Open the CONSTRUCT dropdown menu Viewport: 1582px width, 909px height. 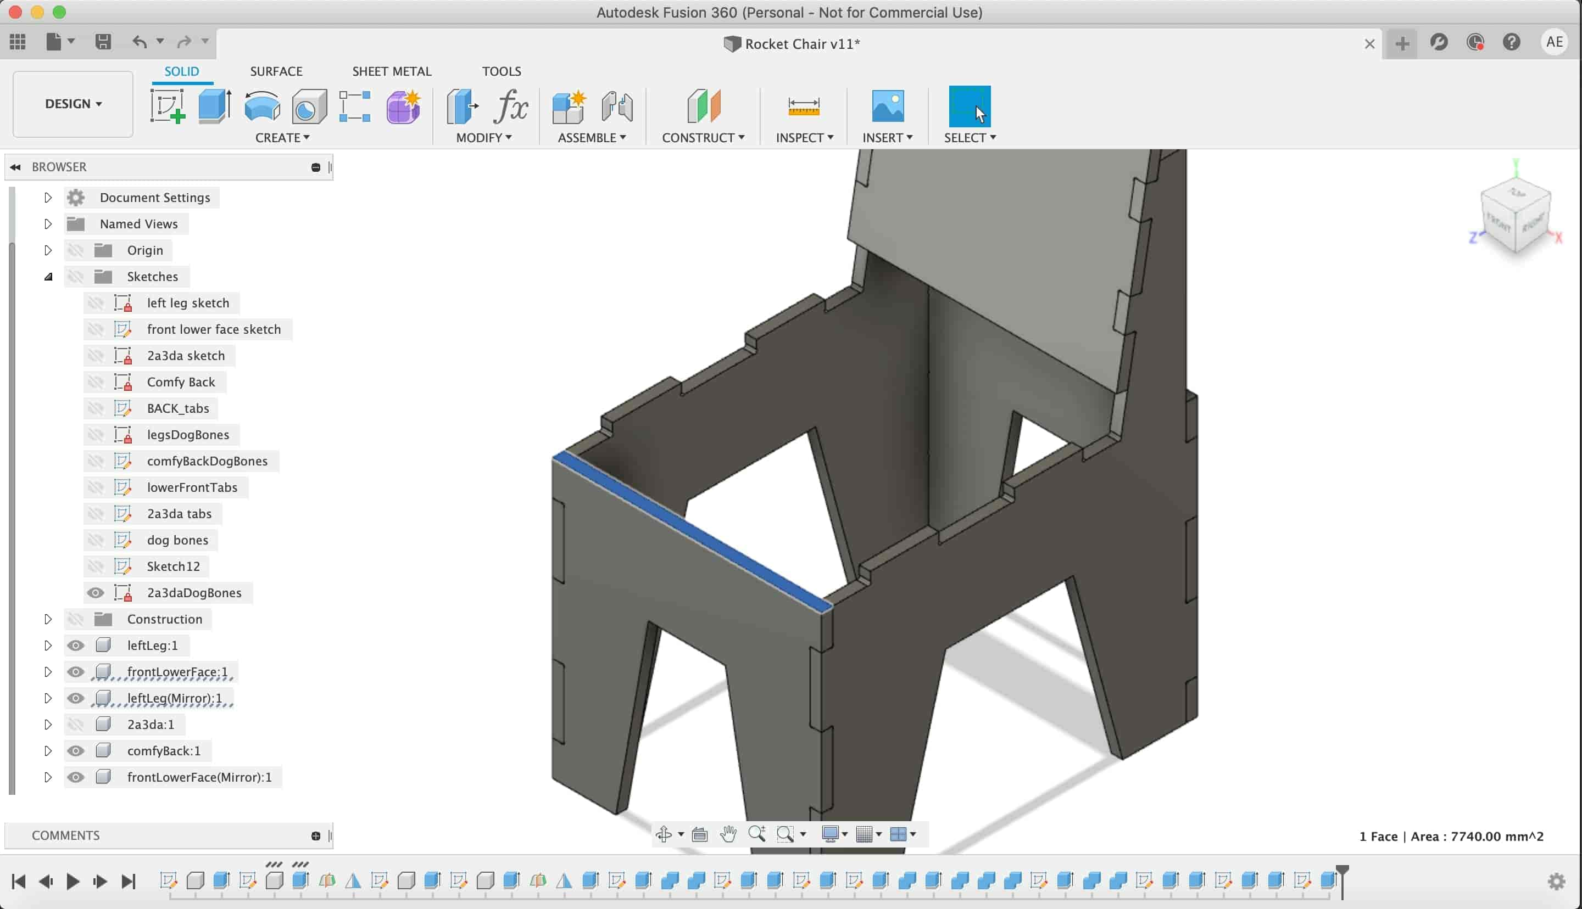pos(703,137)
